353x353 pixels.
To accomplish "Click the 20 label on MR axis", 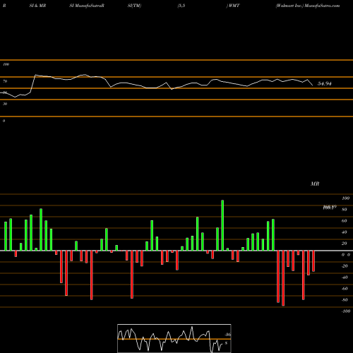I will 345,244.
